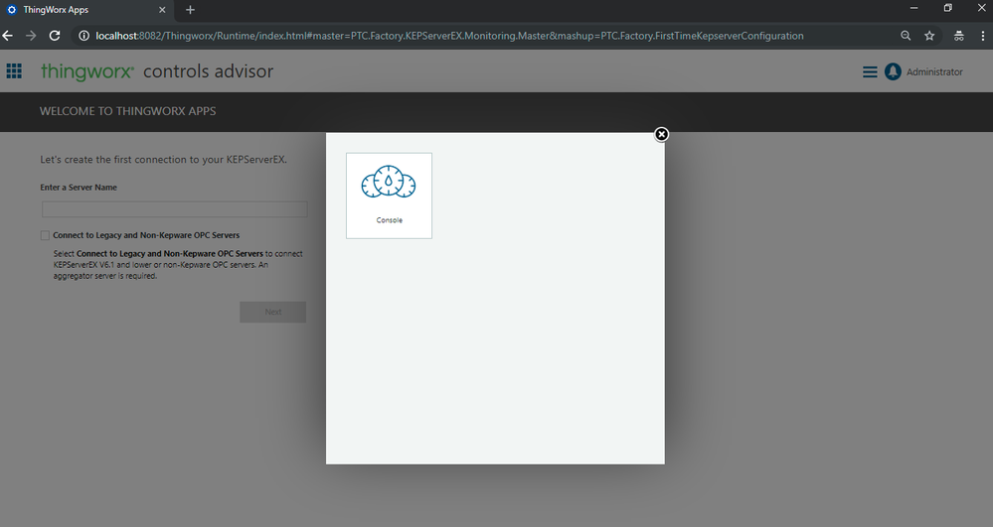
Task: Bookmark this page with the star icon
Action: click(929, 36)
